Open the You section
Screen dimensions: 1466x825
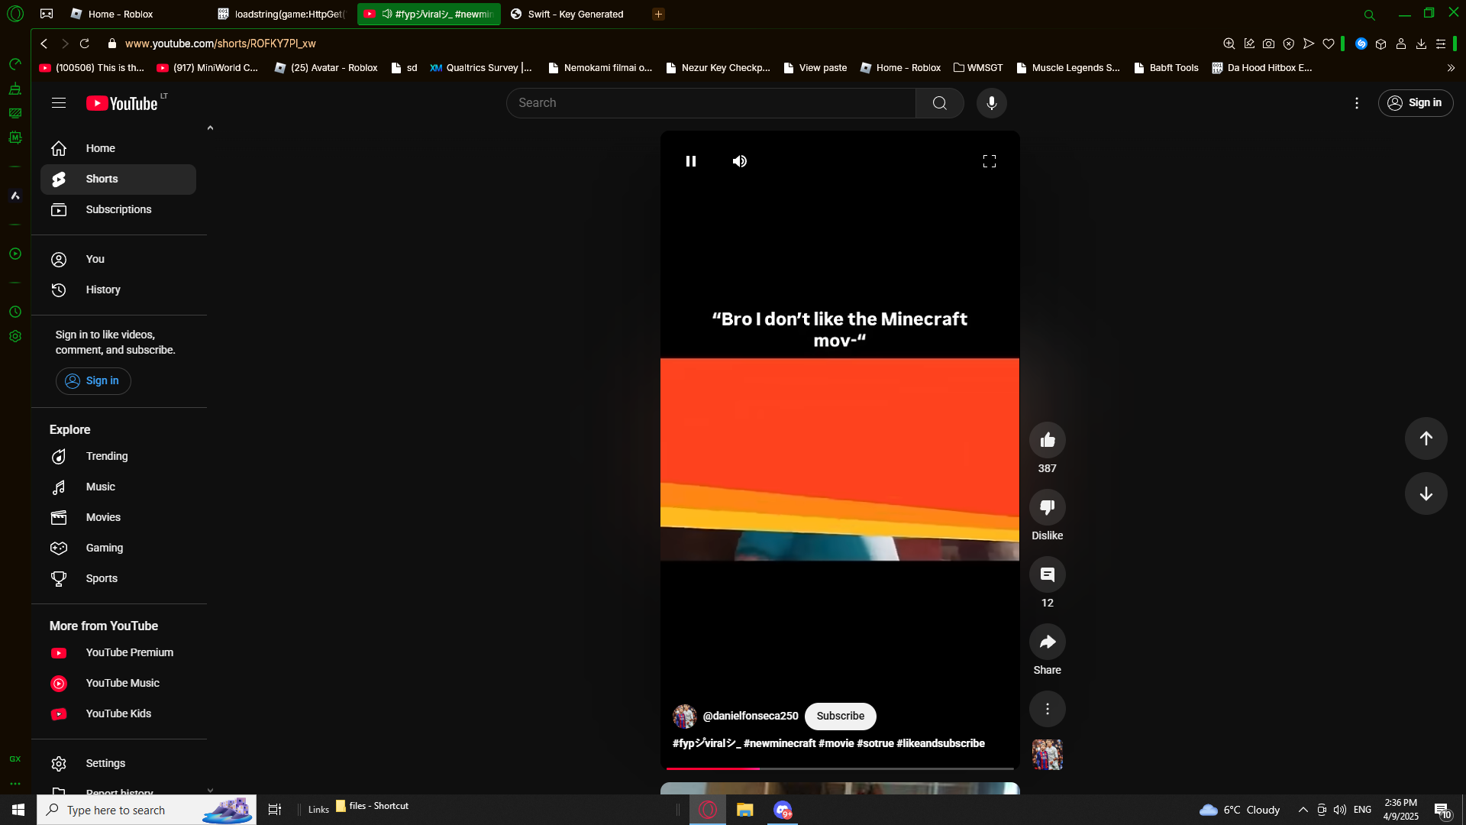(118, 260)
